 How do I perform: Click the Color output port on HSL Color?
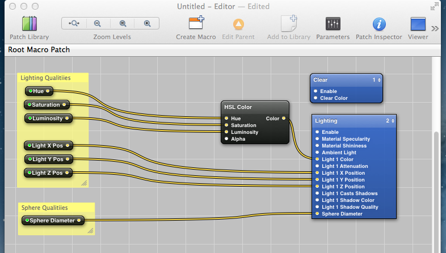point(284,119)
